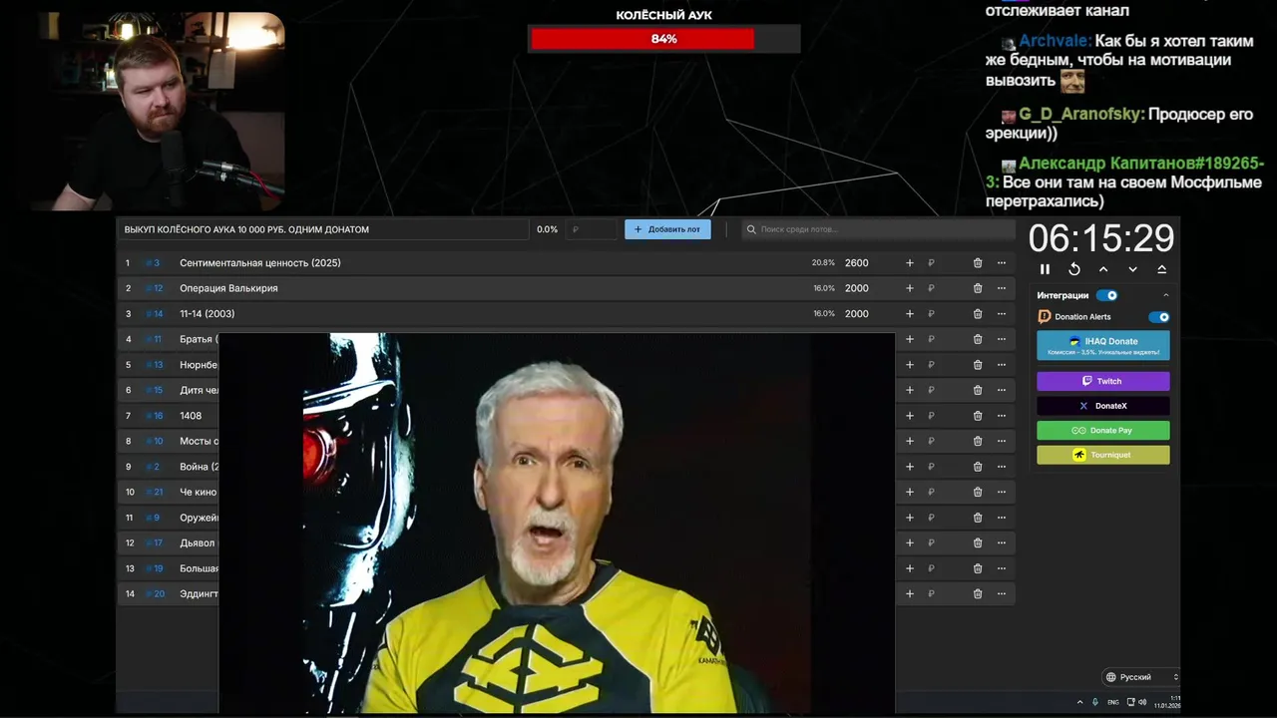Click Archvale username in chat
The image size is (1277, 718).
[x=1054, y=41]
